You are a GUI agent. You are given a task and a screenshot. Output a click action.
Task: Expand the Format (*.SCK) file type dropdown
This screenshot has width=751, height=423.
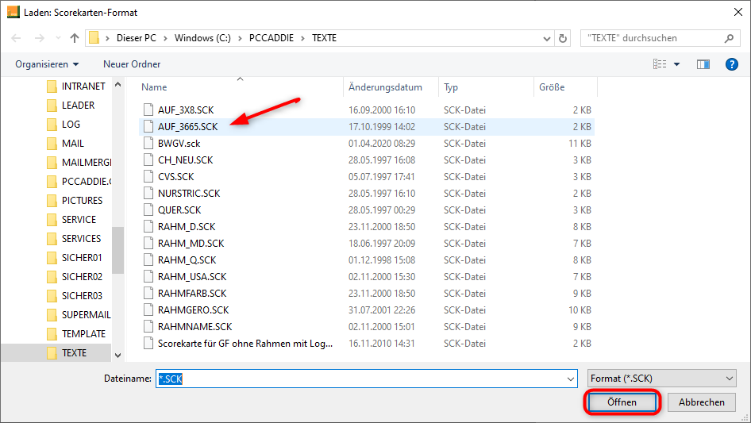point(730,379)
